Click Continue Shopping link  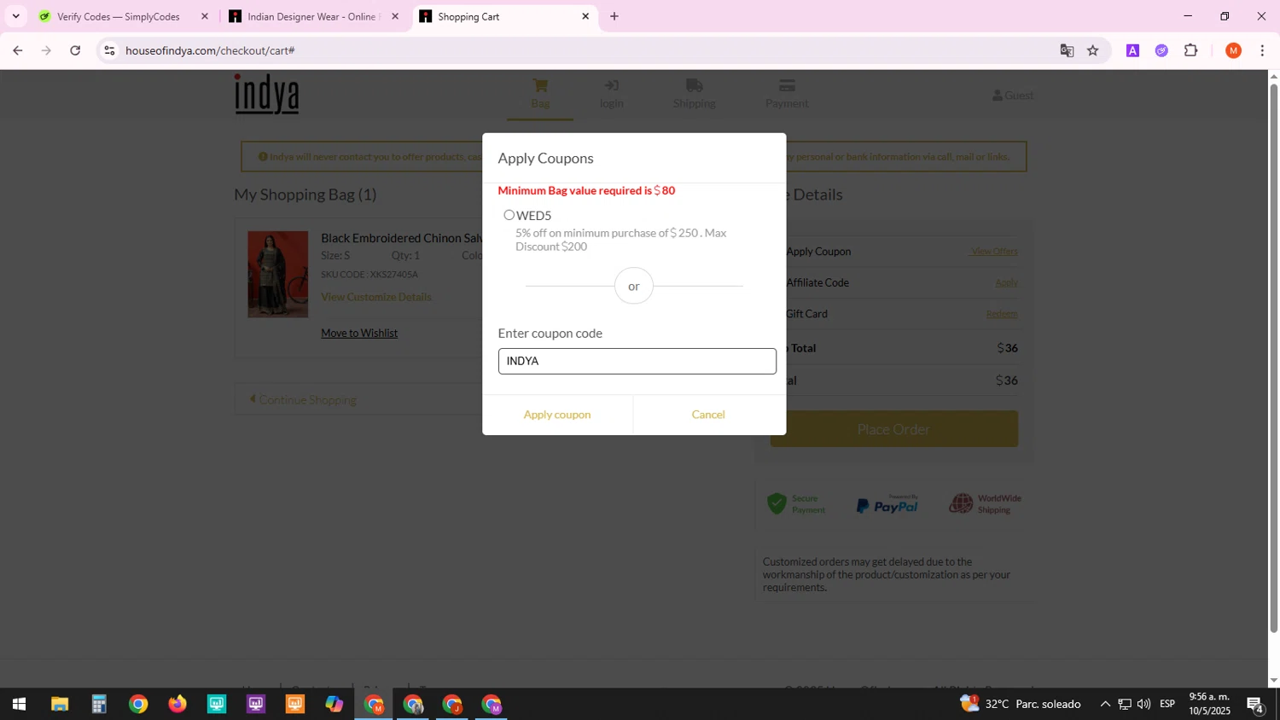tap(303, 399)
